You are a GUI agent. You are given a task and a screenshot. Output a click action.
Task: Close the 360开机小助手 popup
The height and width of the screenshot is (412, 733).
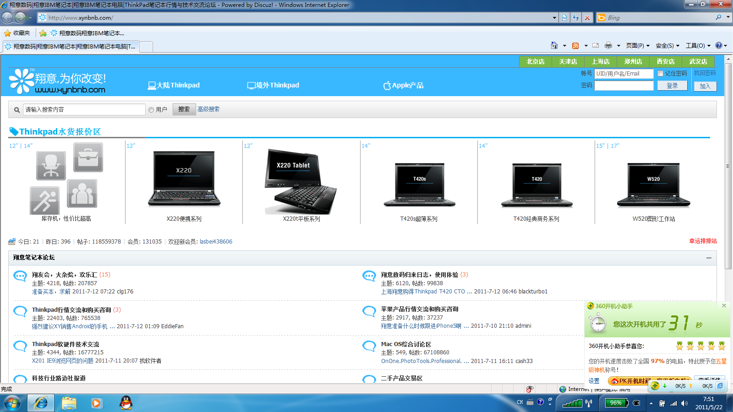tap(724, 305)
